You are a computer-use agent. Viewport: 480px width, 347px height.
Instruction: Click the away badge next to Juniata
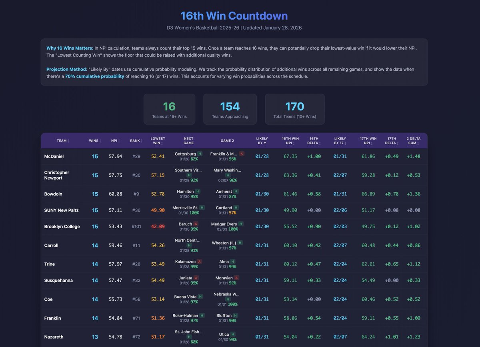tap(196, 278)
